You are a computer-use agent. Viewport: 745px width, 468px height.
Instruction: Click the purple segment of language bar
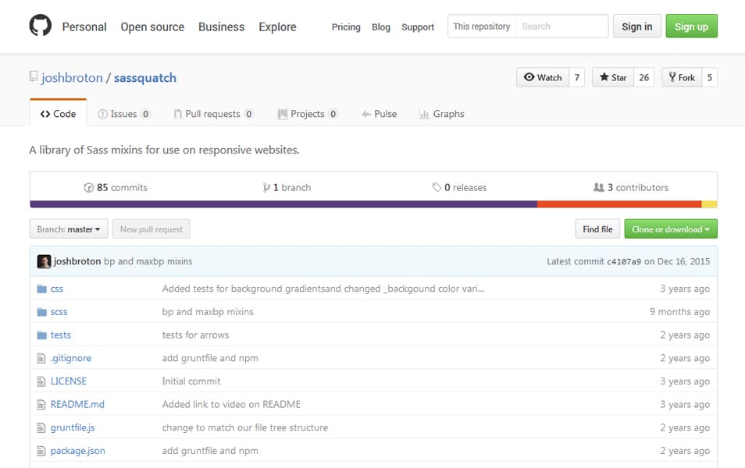283,204
